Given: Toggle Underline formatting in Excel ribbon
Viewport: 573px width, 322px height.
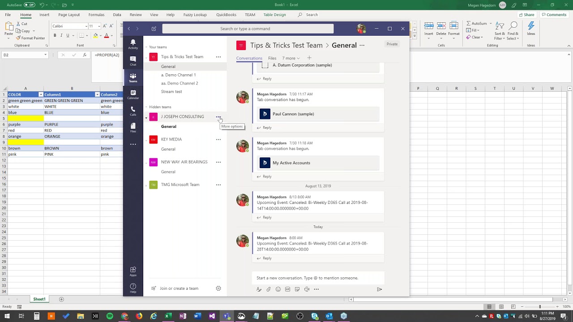Looking at the screenshot, I should 68,35.
